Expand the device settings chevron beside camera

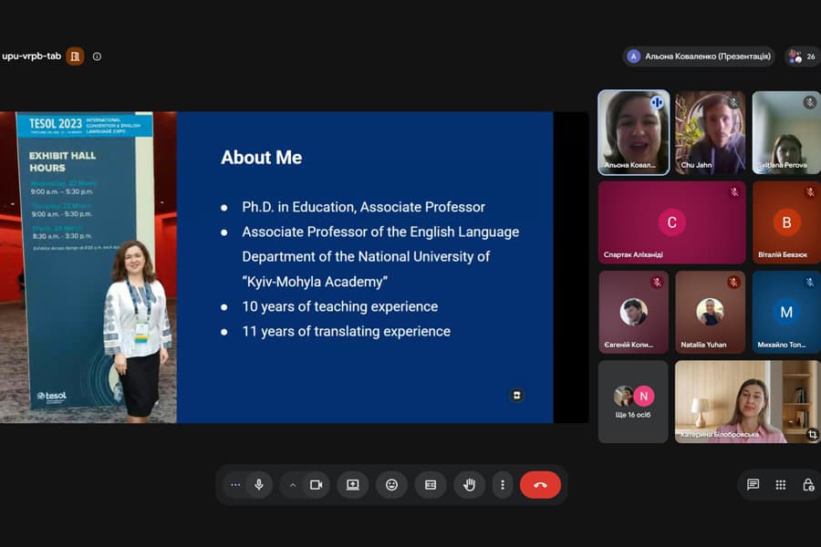[293, 485]
